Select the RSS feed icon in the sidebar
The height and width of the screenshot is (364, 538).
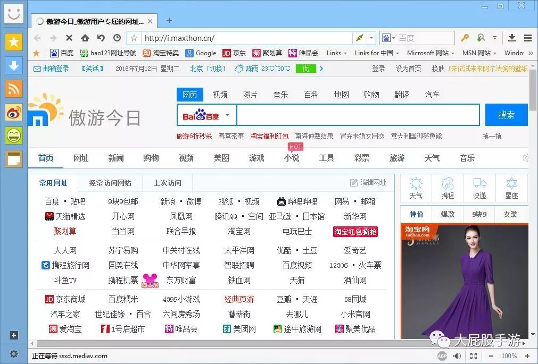[14, 89]
